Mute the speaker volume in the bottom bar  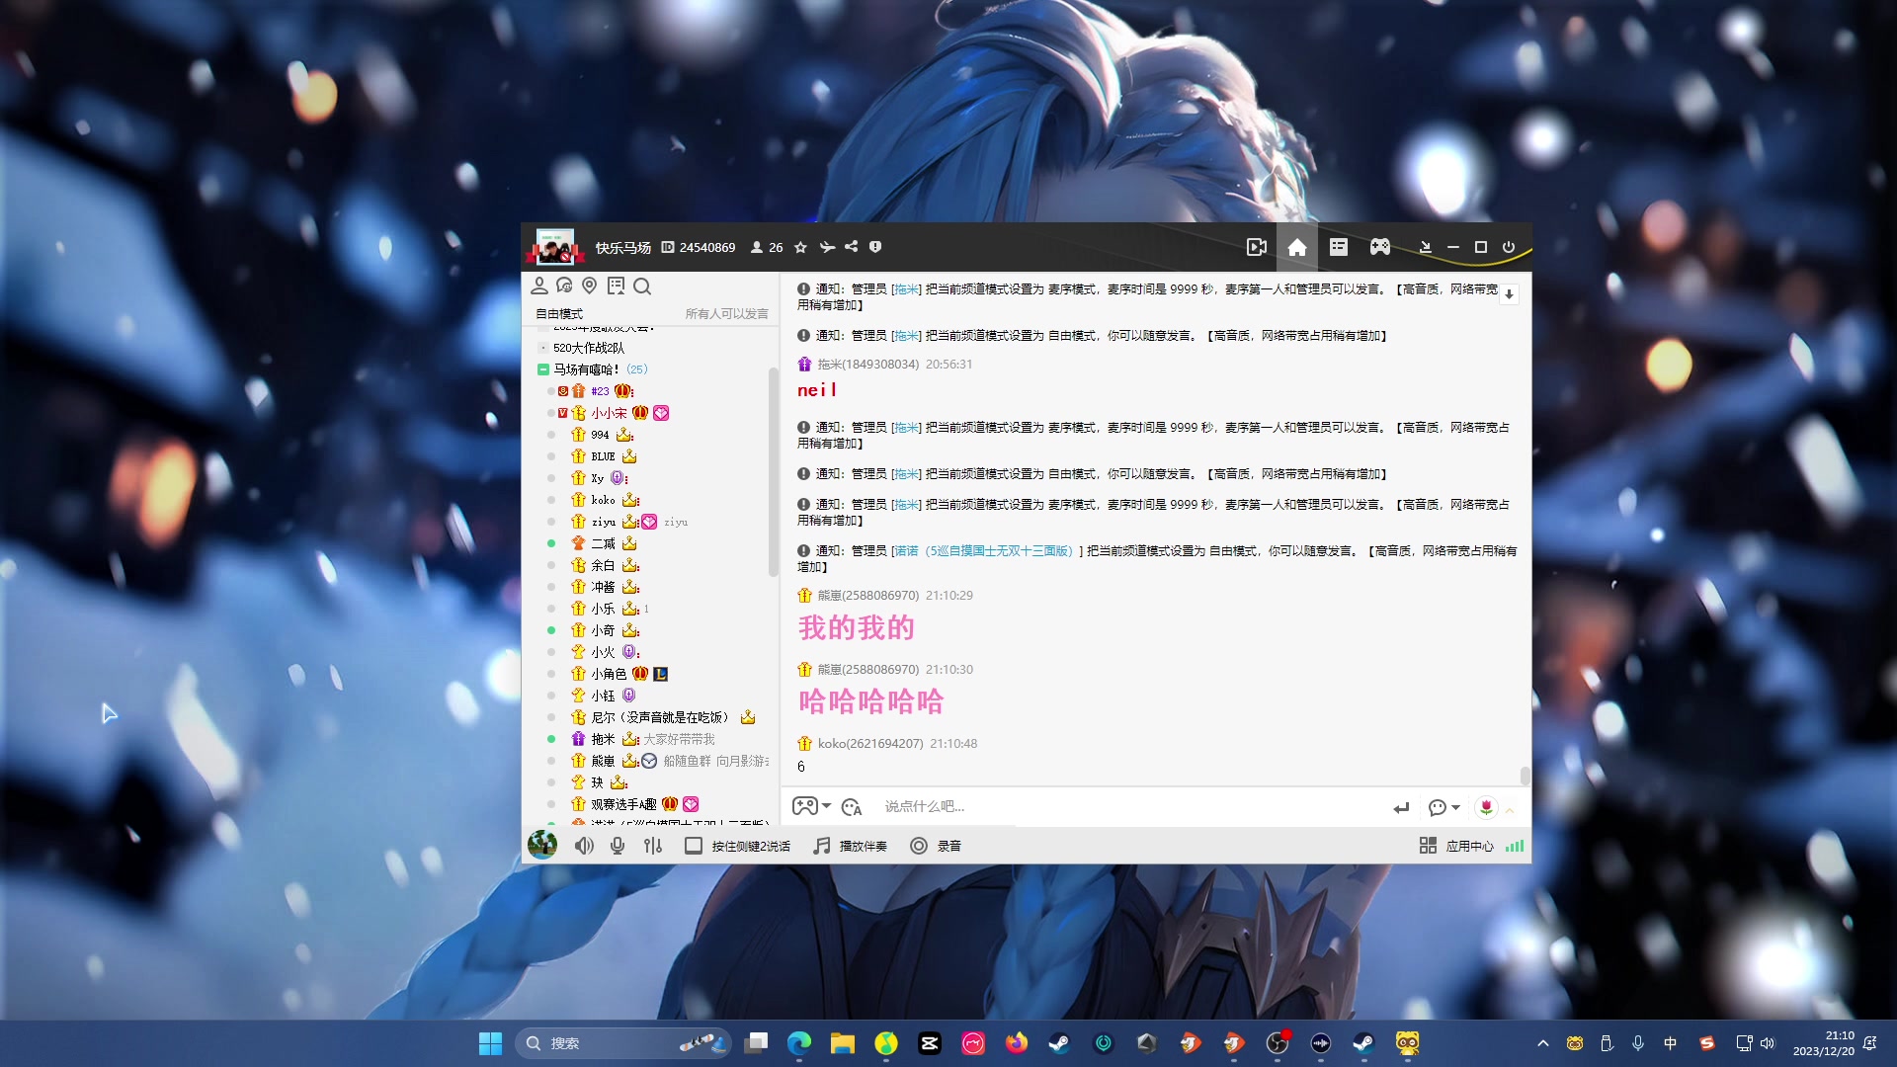coord(584,846)
